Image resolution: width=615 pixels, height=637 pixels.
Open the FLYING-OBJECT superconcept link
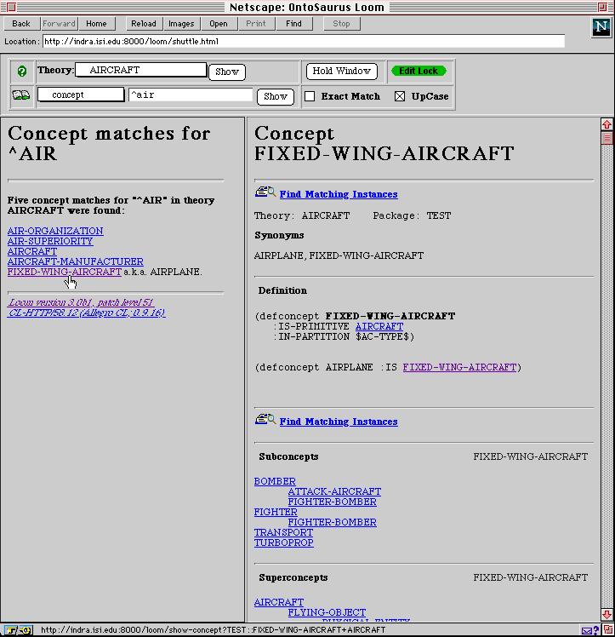coord(327,612)
